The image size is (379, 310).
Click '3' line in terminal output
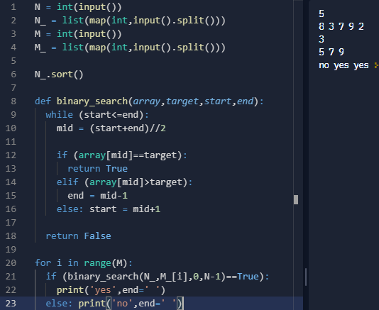click(322, 40)
